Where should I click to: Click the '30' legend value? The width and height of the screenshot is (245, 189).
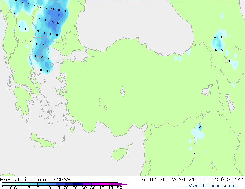pos(84,187)
